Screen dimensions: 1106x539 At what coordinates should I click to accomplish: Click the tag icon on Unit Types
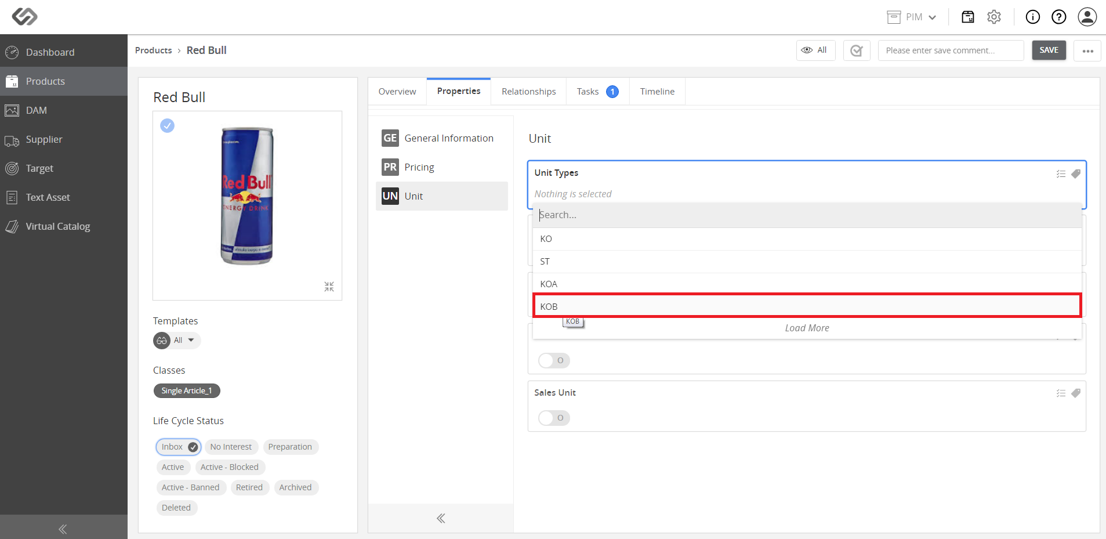point(1076,174)
